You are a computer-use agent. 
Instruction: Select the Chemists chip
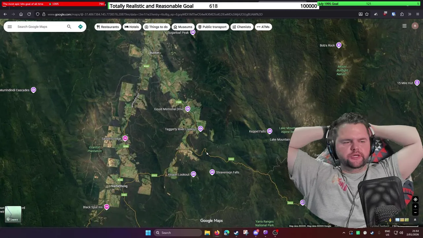(x=242, y=27)
